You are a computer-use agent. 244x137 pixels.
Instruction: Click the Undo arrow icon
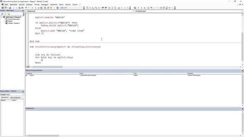[x=26, y=8]
